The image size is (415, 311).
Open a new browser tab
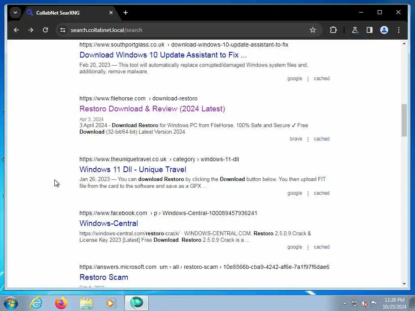click(x=126, y=13)
